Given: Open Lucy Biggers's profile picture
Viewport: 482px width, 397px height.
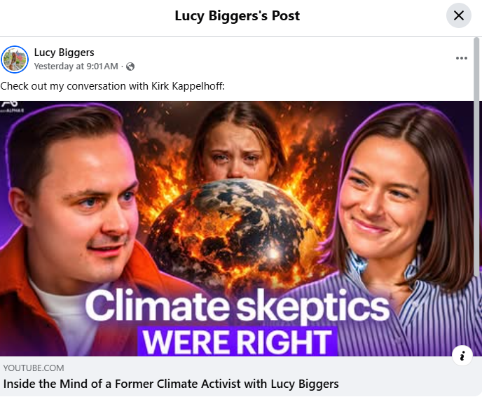Looking at the screenshot, I should click(15, 60).
